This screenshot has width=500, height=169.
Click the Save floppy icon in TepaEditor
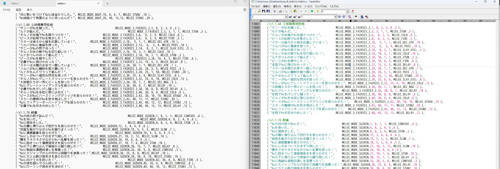[x=263, y=11]
